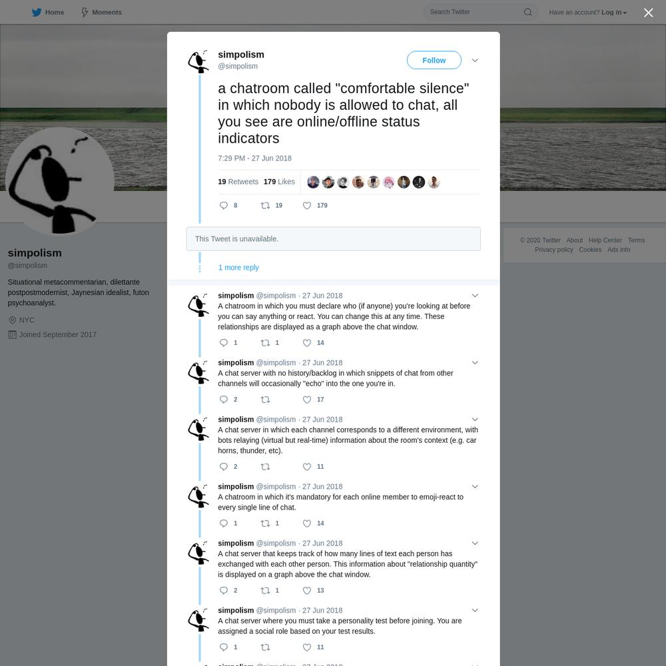Viewport: 666px width, 666px height.
Task: Click the Twitter bird Home icon
Action: [x=37, y=12]
